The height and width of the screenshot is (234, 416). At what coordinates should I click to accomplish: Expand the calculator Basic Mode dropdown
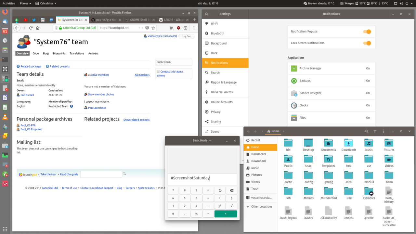click(202, 140)
